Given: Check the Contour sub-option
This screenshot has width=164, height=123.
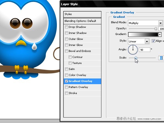Looking at the screenshot, I should pyautogui.click(x=70, y=57).
